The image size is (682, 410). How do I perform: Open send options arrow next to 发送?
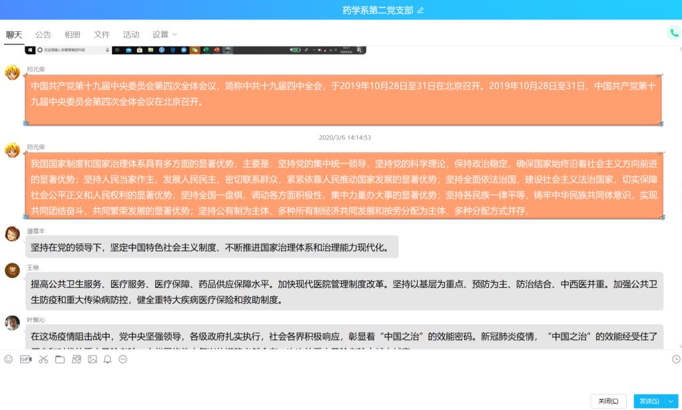pos(670,401)
